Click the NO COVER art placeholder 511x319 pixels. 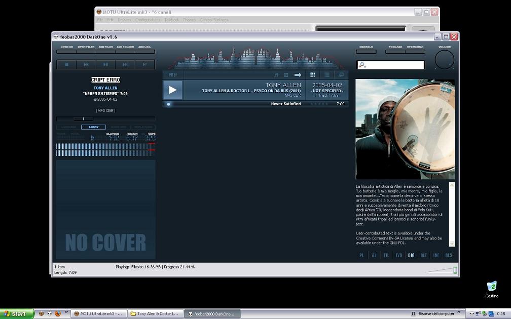pos(105,209)
